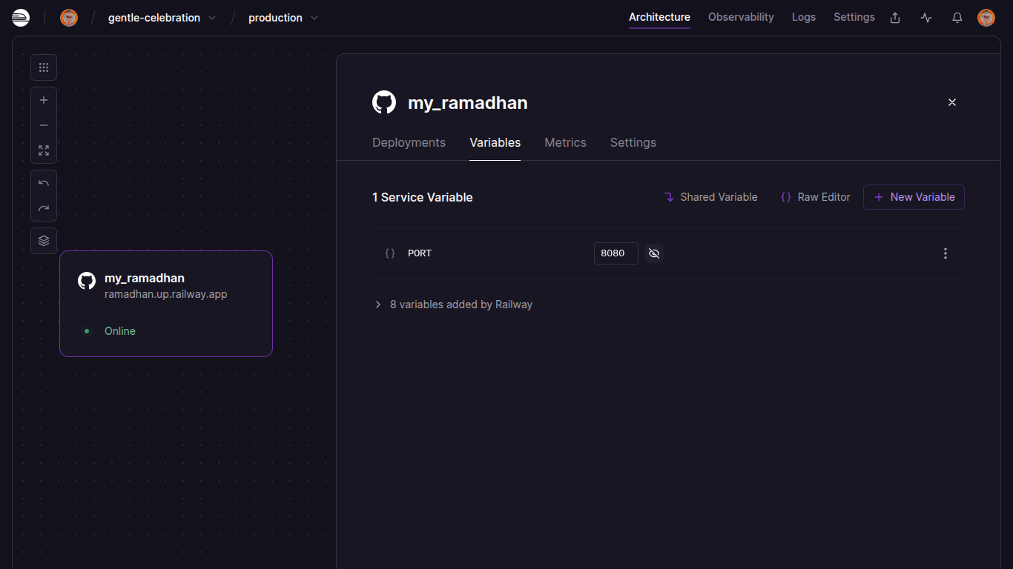Image resolution: width=1013 pixels, height=569 pixels.
Task: Click the braces icon next to PORT
Action: [390, 253]
